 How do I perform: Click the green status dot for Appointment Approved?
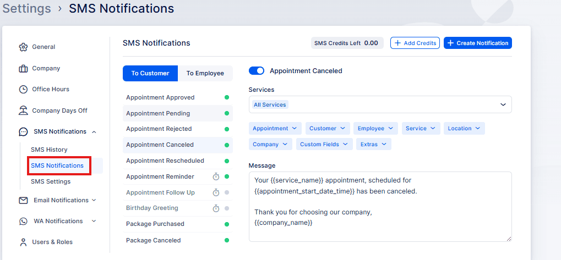tap(226, 97)
